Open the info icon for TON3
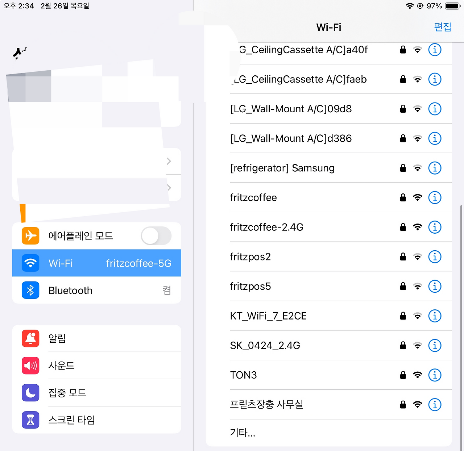464x451 pixels. (435, 375)
